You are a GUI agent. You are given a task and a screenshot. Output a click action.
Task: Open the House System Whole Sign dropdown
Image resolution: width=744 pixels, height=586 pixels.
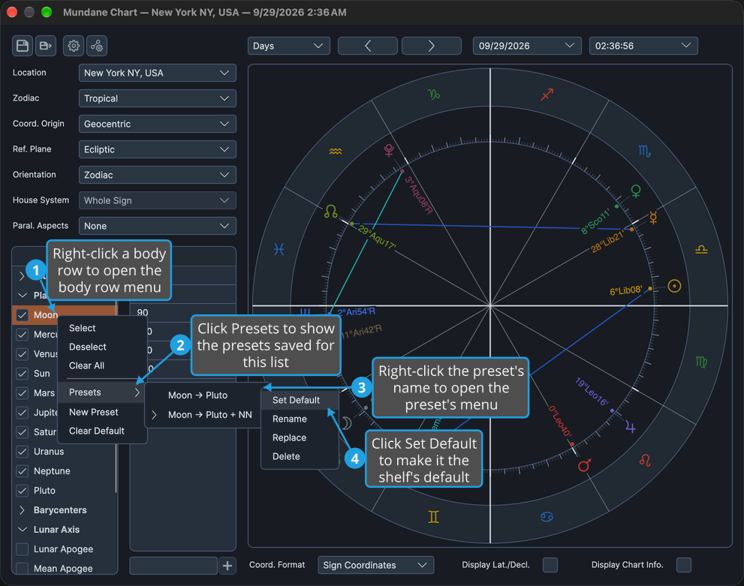157,200
